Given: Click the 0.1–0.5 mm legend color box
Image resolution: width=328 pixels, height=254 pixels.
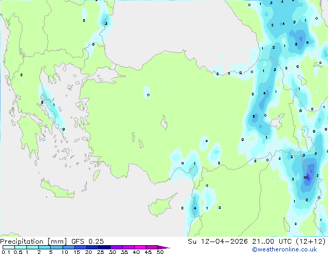Looking at the screenshot, I should (x=9, y=247).
